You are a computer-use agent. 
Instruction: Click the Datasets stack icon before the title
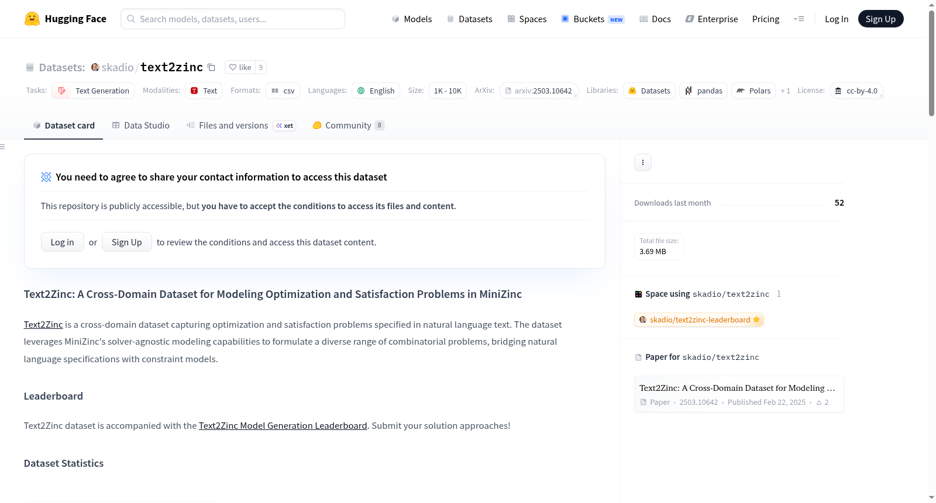[30, 67]
